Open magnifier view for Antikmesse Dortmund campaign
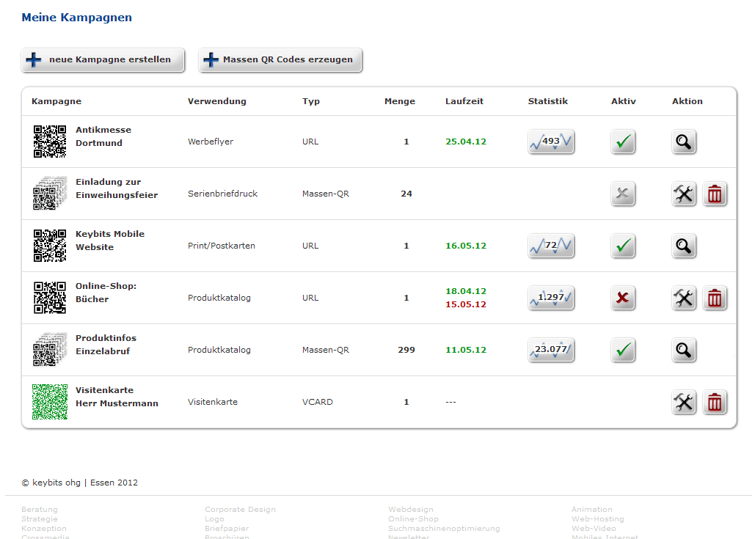Viewport: 752px width, 539px height. click(684, 142)
